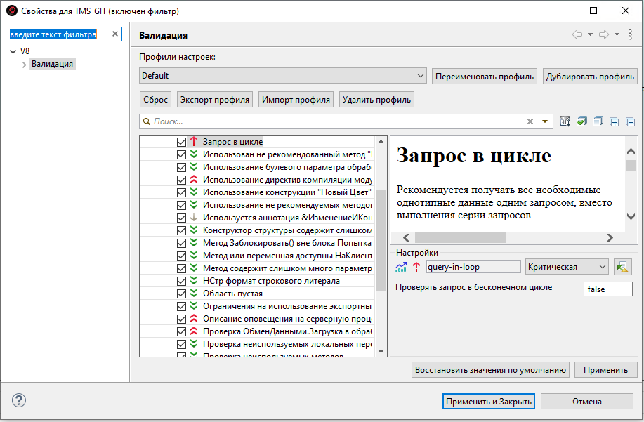
Task: Click the Отмена button
Action: click(587, 402)
